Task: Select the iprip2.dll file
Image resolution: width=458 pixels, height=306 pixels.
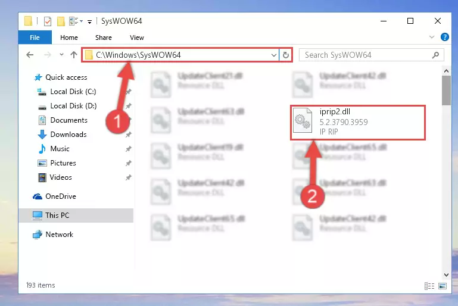Action: coord(358,123)
